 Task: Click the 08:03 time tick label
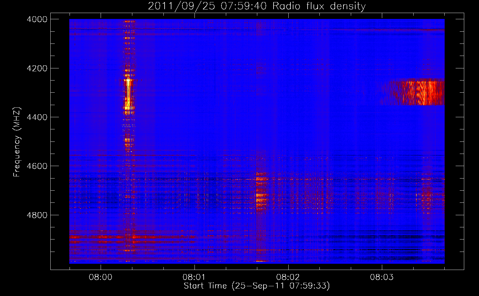[382, 277]
